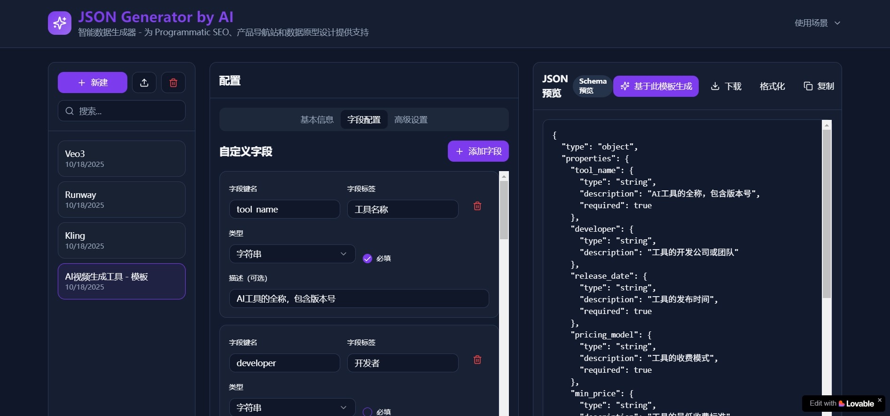
Task: Click the search magnifier icon
Action: 70,111
